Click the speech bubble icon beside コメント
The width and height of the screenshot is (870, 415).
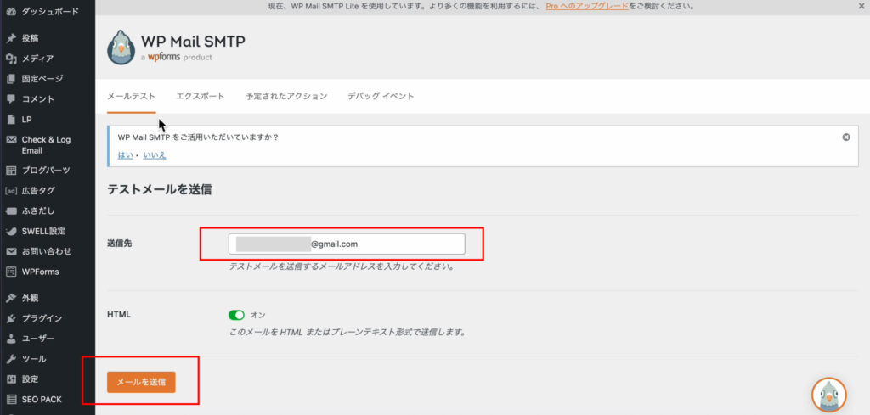[11, 99]
